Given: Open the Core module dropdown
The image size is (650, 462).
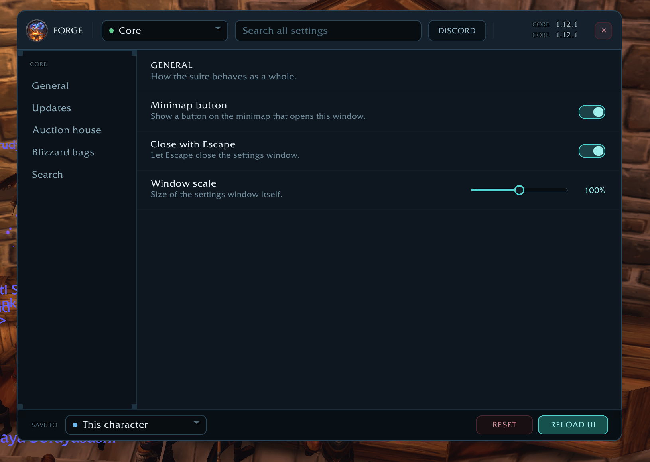Looking at the screenshot, I should point(165,31).
